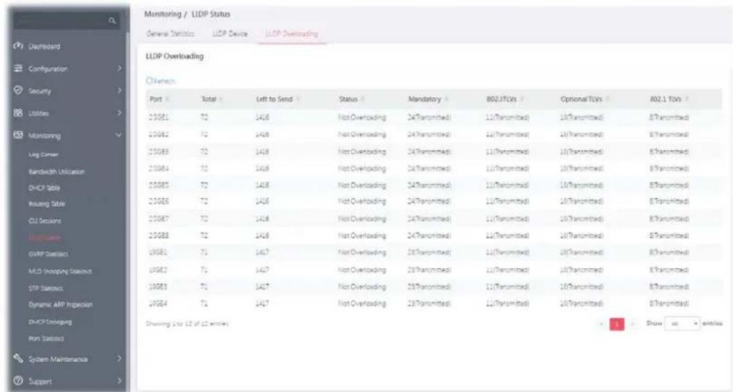Click the Dashboard gauge icon
Image resolution: width=733 pixels, height=392 pixels.
[18, 46]
